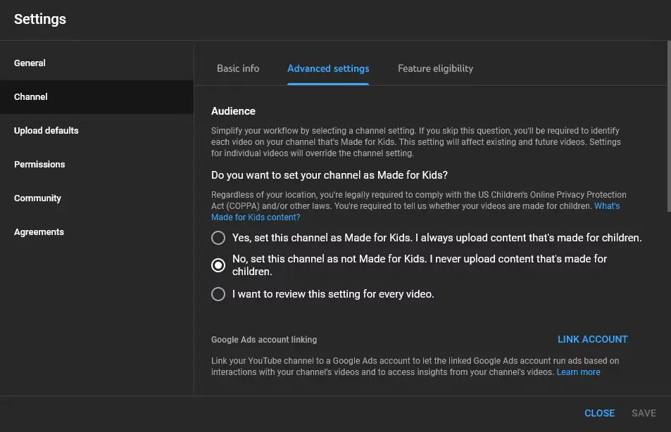Open the Permissions settings section
The image size is (671, 432).
coord(39,164)
